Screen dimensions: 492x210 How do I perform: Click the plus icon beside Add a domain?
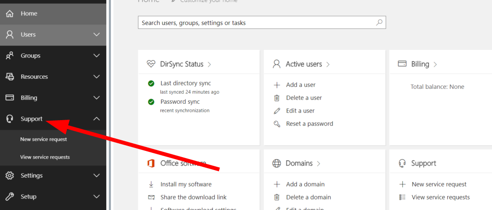277,184
